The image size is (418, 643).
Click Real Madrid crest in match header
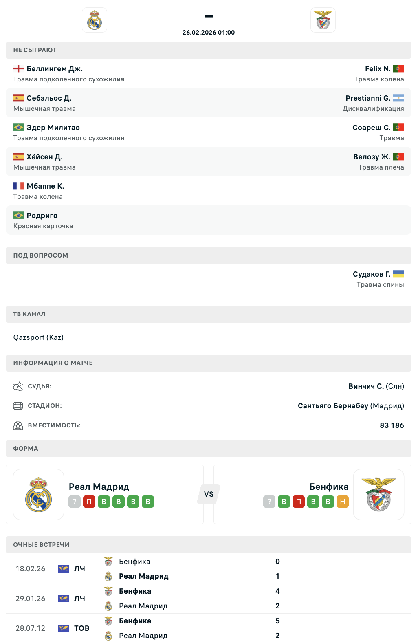[x=95, y=20]
